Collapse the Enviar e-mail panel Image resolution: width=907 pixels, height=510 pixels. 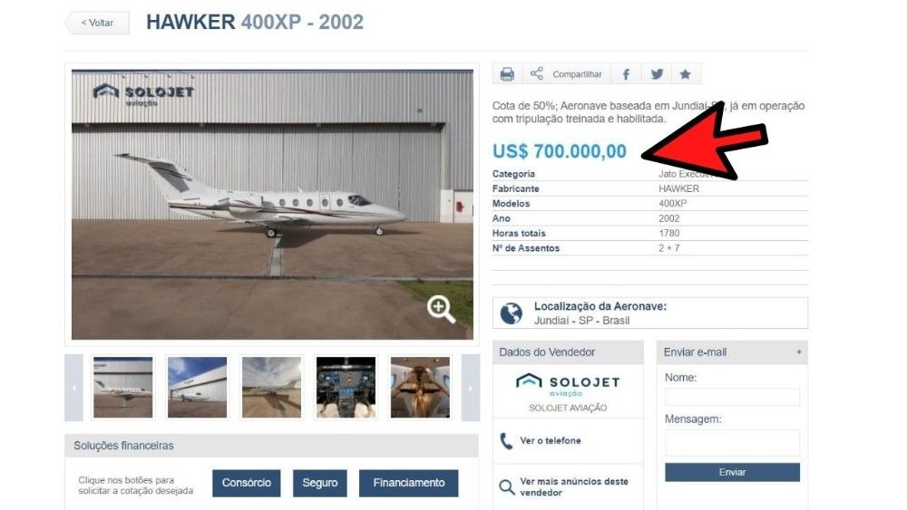pyautogui.click(x=799, y=351)
